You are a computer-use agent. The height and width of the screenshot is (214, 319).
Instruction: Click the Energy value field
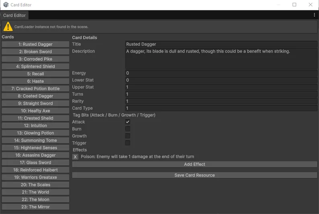(221, 73)
